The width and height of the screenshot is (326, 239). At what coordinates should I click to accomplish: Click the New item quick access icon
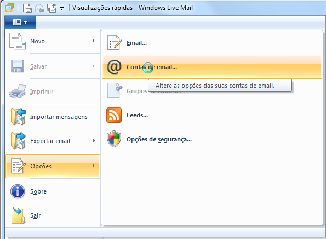(x=27, y=8)
